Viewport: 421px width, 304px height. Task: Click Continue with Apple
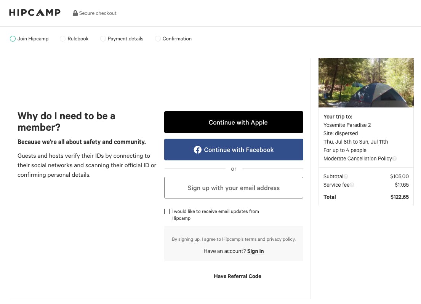pos(234,122)
